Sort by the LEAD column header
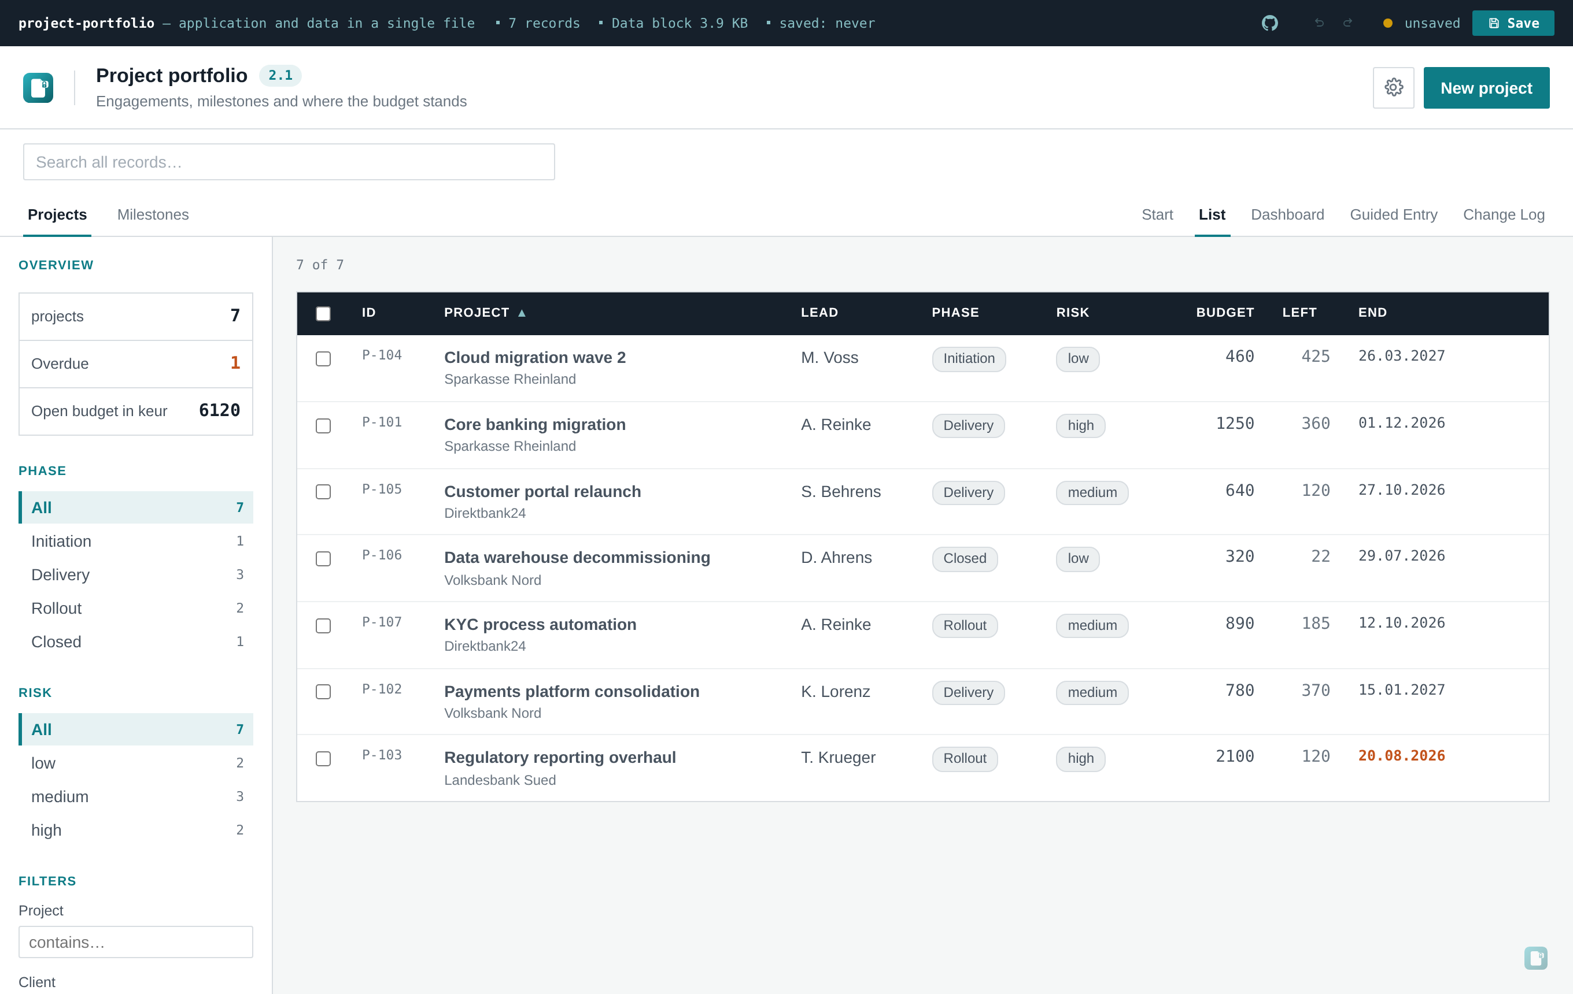 coord(819,313)
